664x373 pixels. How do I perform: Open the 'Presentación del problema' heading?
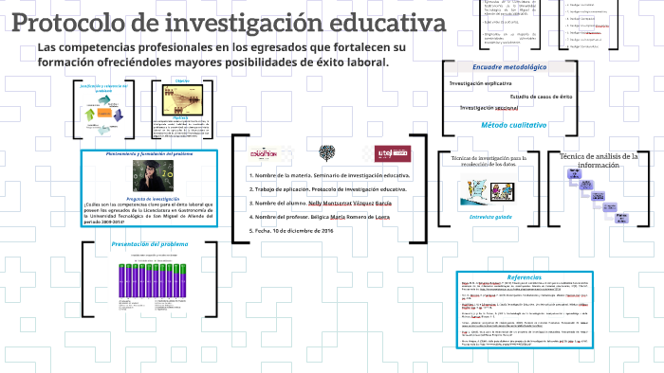[150, 244]
